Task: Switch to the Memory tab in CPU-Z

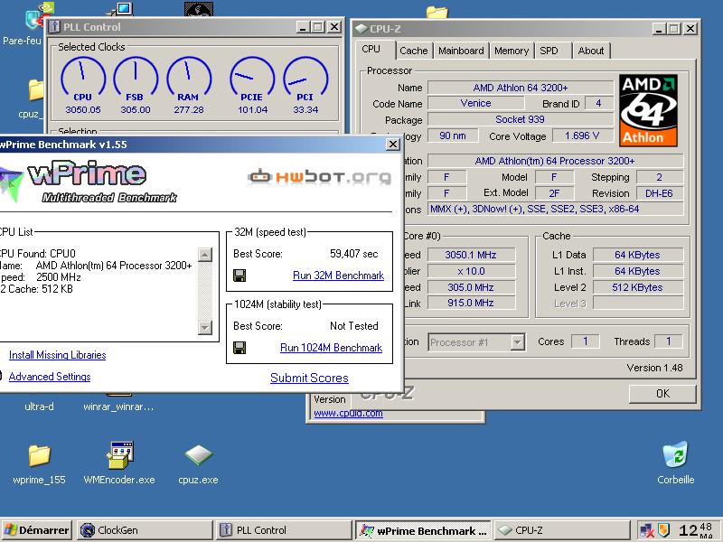Action: (512, 51)
